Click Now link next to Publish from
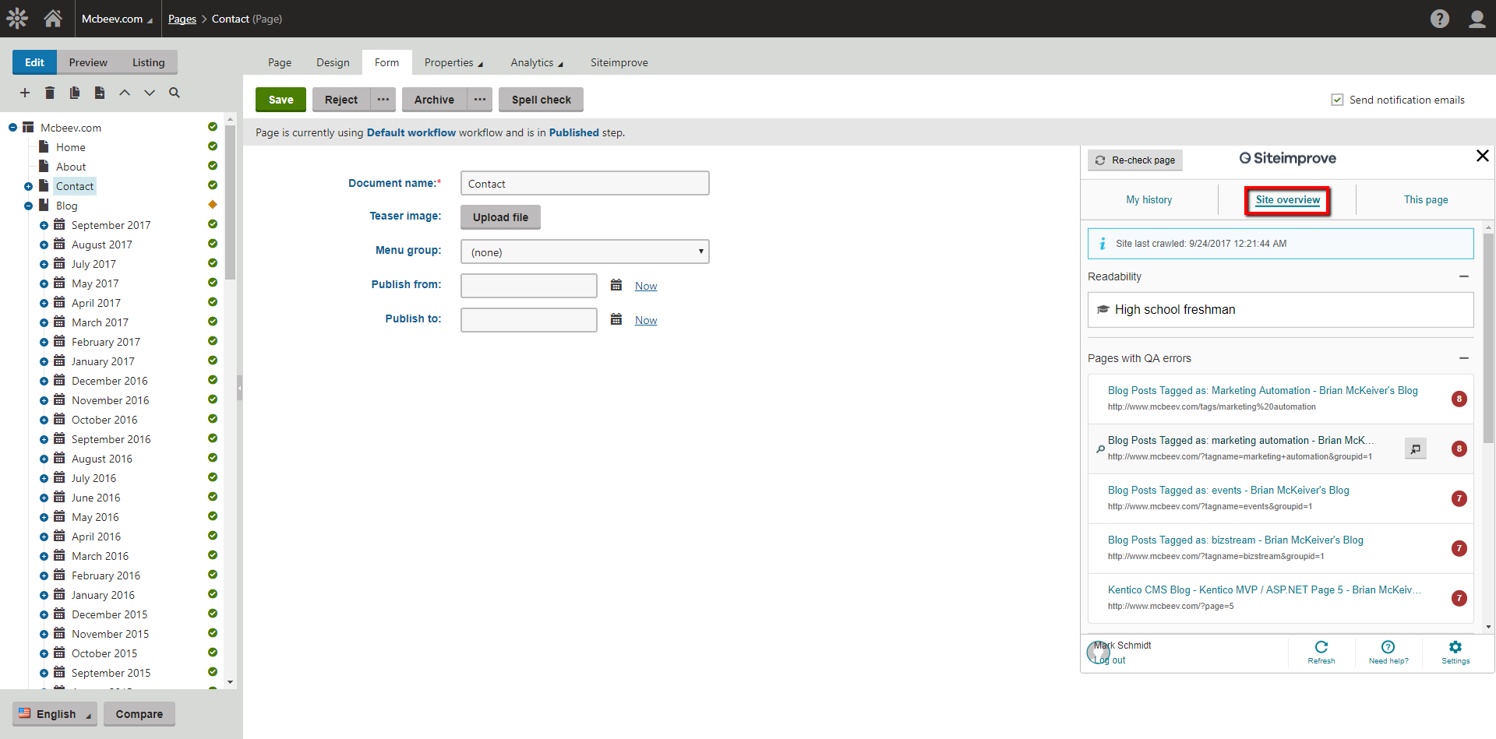1496x739 pixels. coord(646,286)
